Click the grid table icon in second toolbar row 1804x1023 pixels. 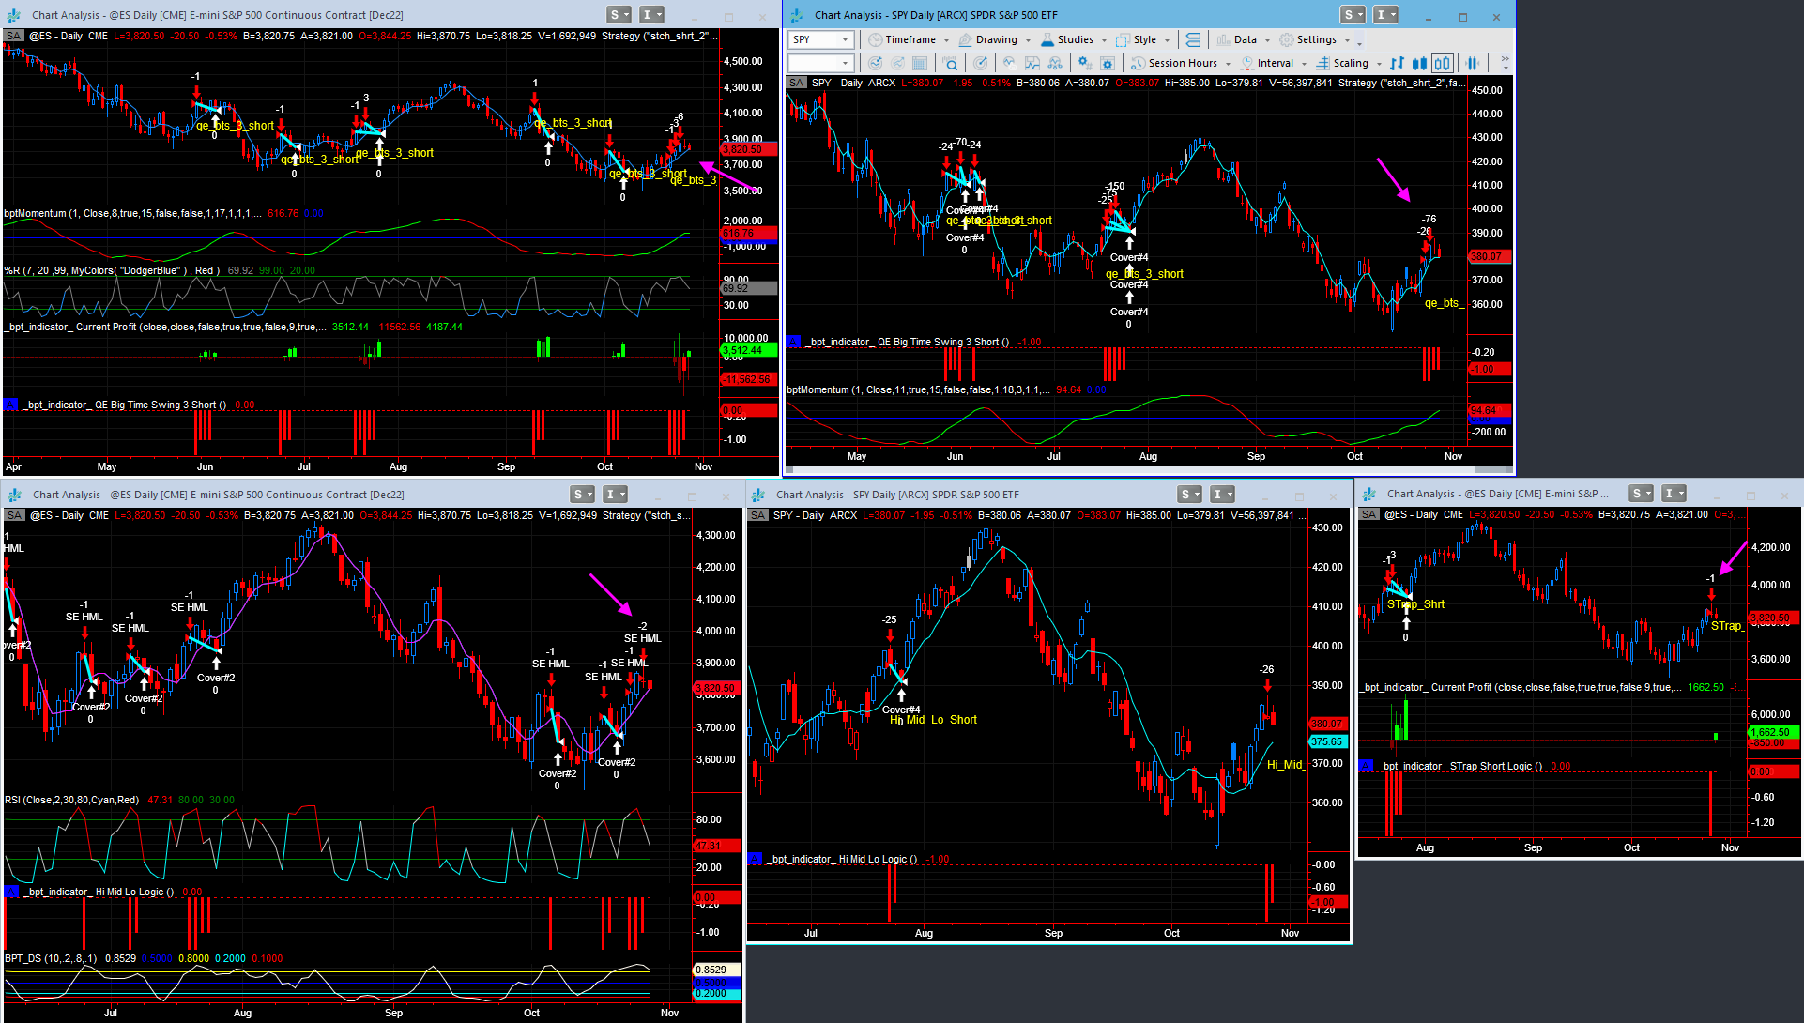click(920, 63)
